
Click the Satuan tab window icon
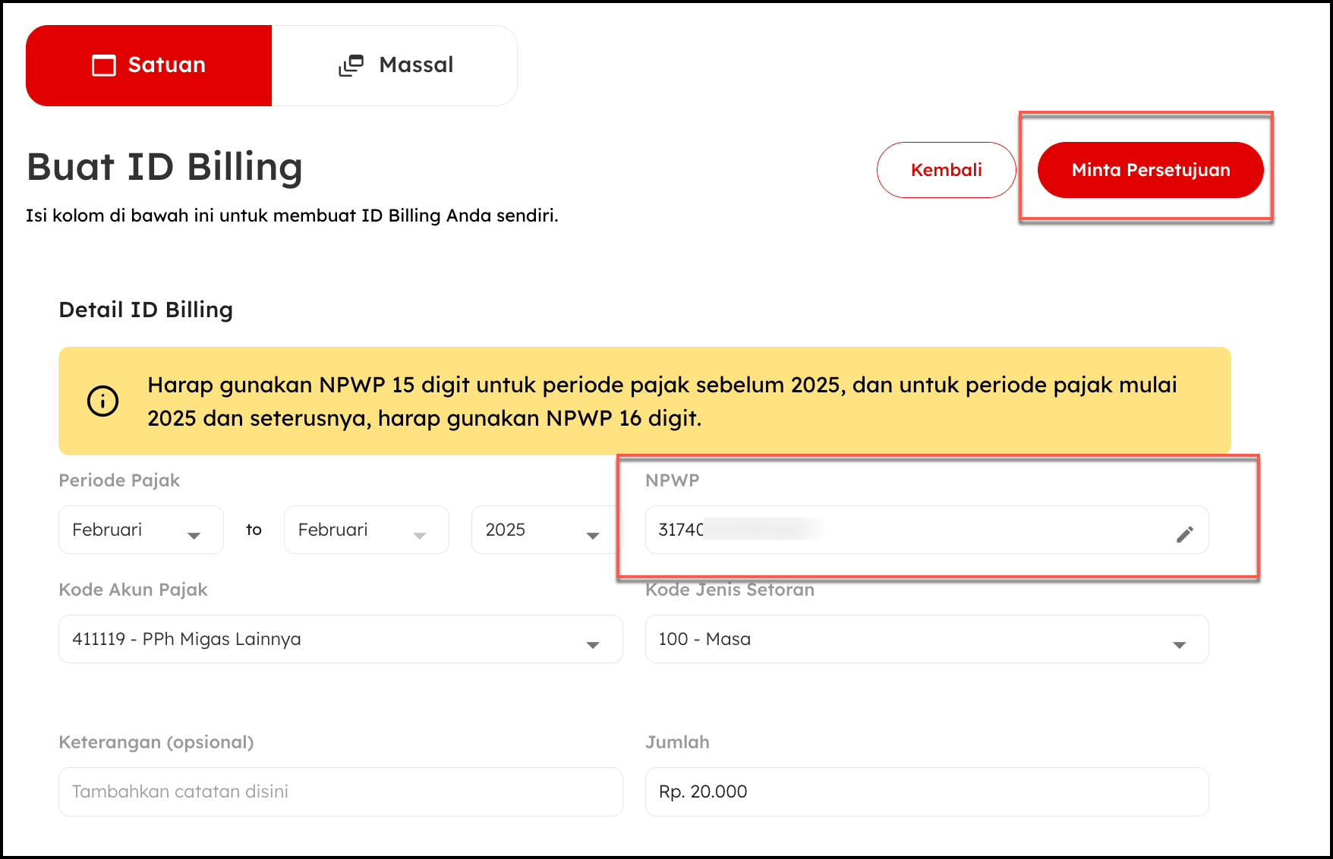pos(104,65)
